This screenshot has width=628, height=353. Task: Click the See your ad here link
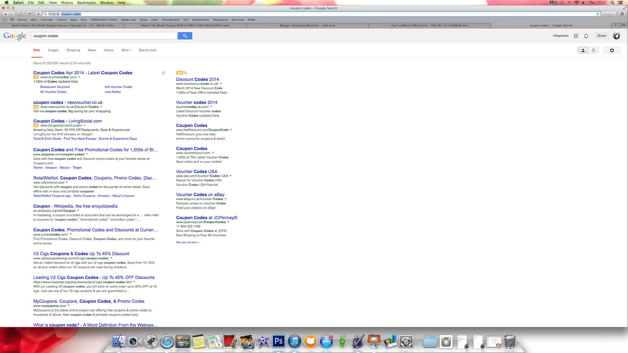click(187, 242)
